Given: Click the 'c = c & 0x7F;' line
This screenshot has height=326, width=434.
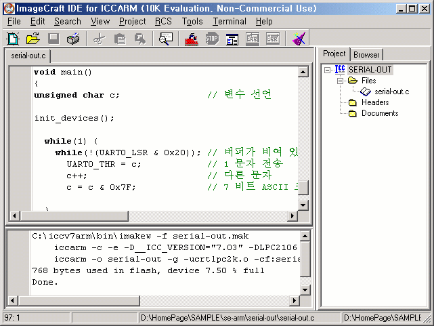Looking at the screenshot, I should pyautogui.click(x=101, y=187).
